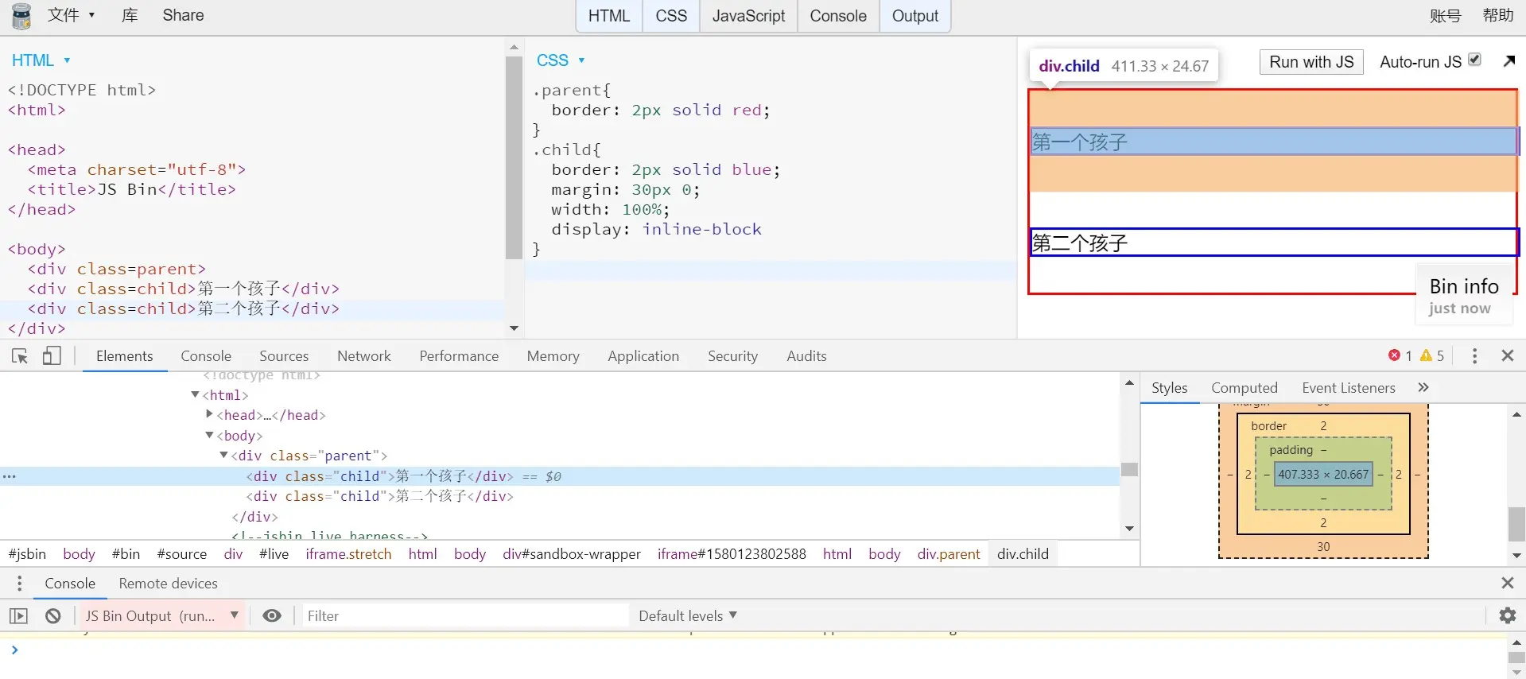1526x679 pixels.
Task: Activate the inspect element picker icon
Action: point(20,356)
